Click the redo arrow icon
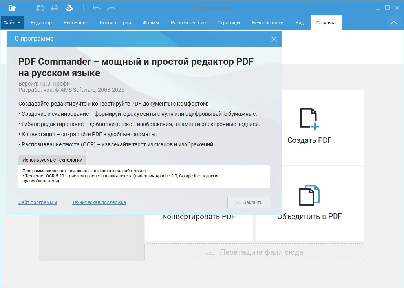Image resolution: width=404 pixels, height=288 pixels. click(112, 8)
